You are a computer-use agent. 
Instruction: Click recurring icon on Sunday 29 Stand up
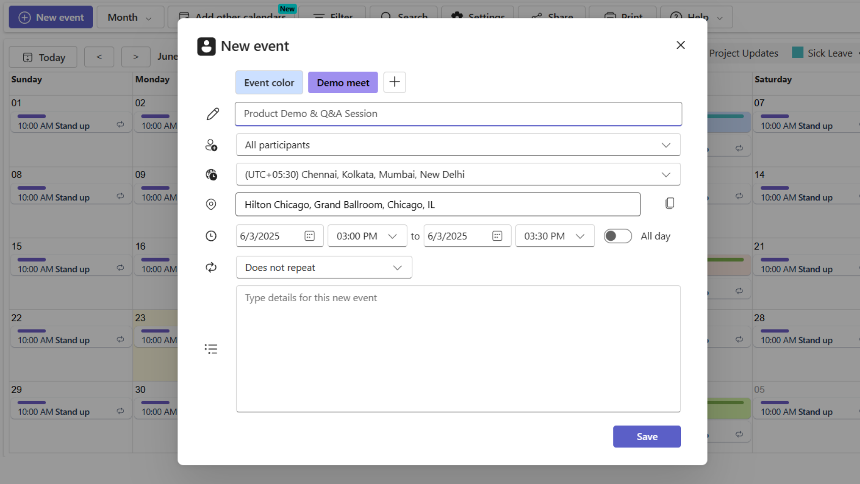(x=120, y=411)
